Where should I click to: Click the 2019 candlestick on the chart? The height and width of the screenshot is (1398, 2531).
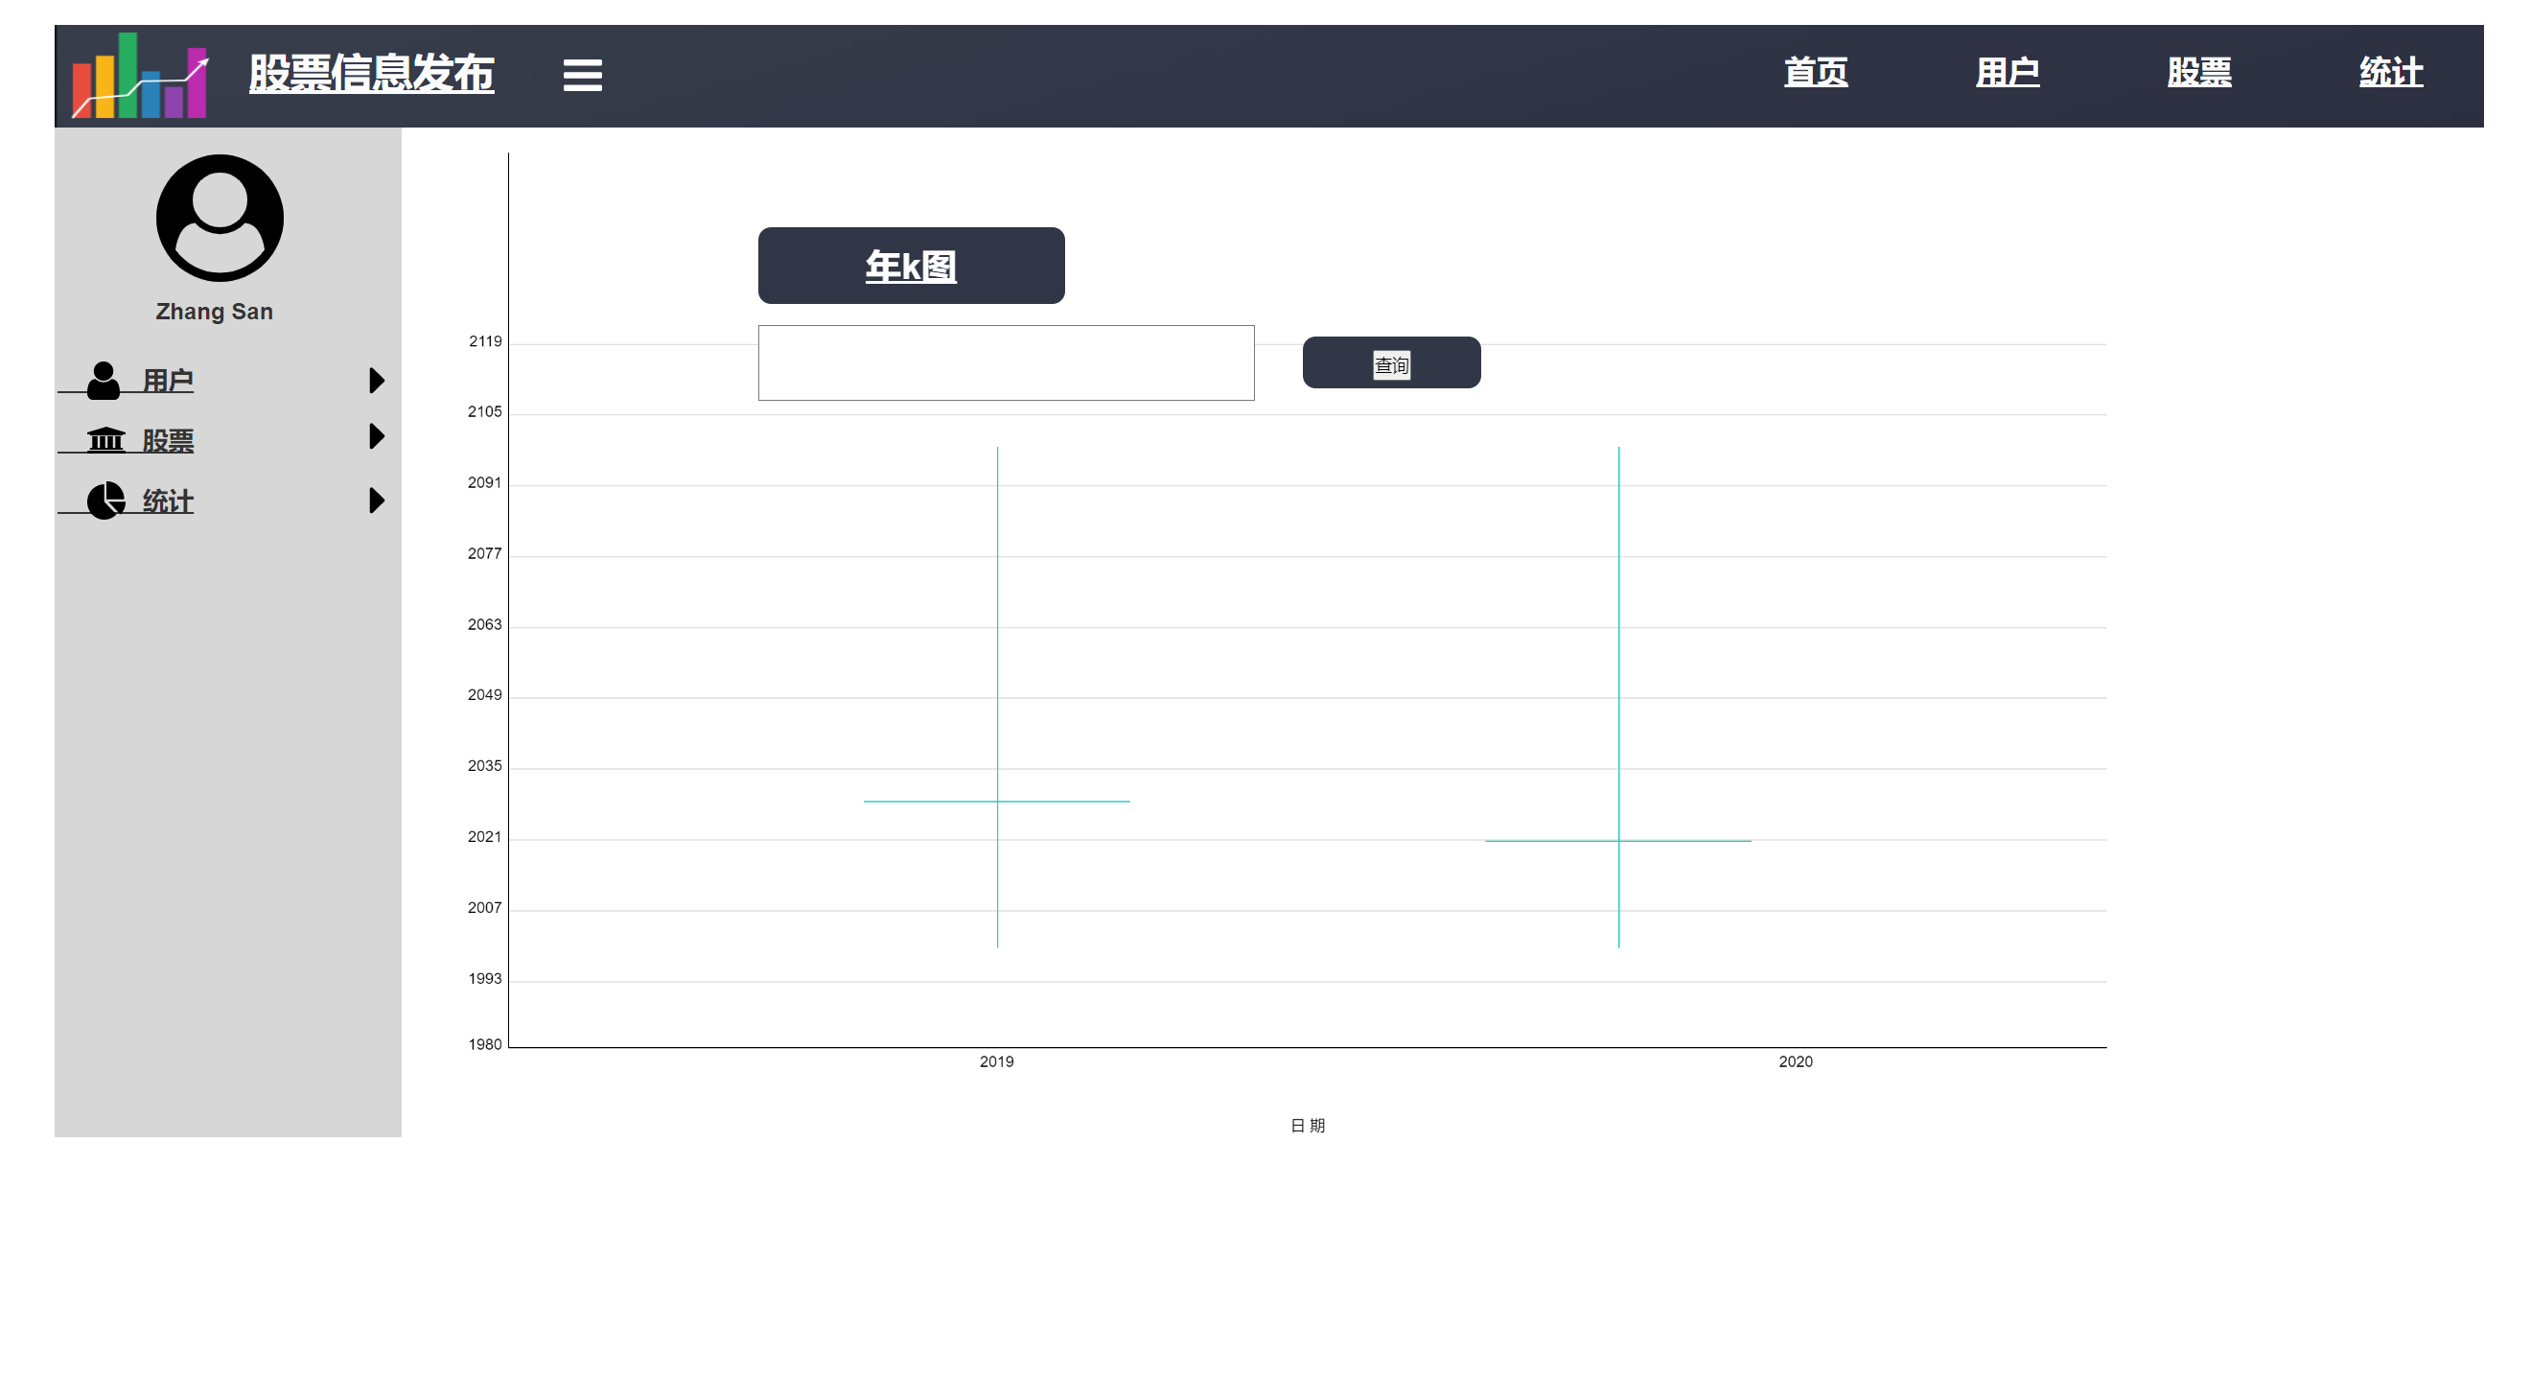(996, 801)
